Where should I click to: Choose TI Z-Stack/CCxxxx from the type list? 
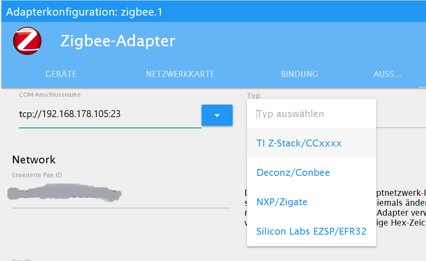click(x=299, y=143)
